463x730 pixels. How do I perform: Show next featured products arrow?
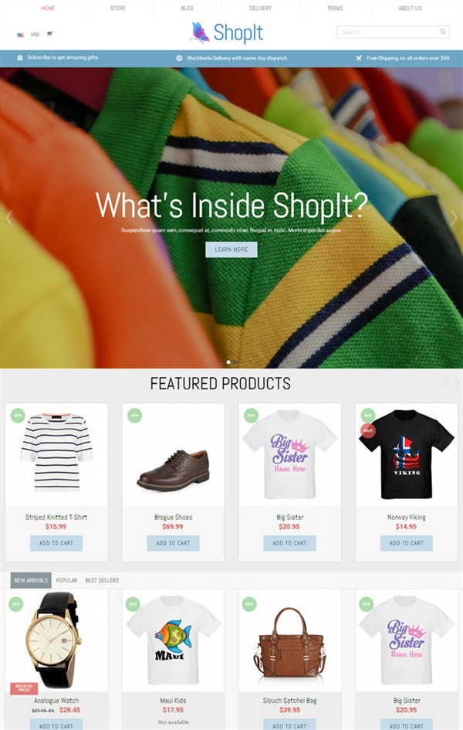pos(457,382)
